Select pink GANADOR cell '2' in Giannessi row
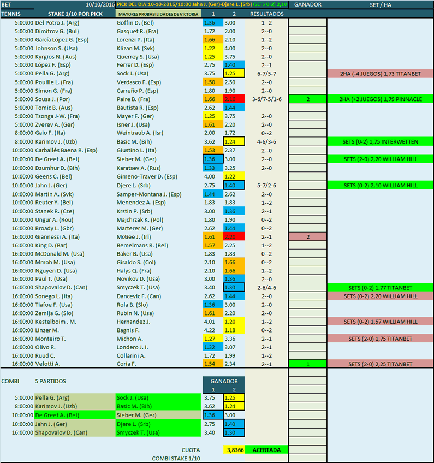Viewport: 434px width, 463px height. tap(308, 237)
